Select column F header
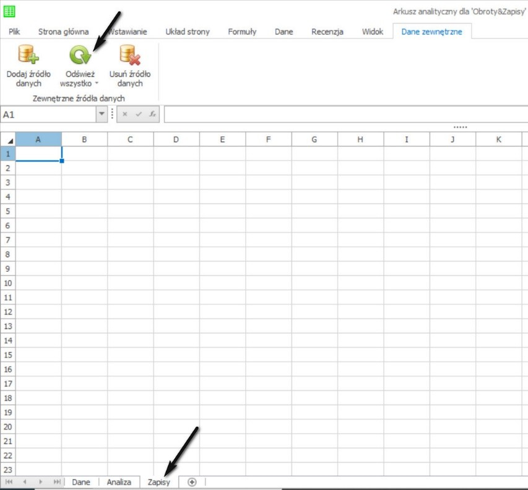Image resolution: width=528 pixels, height=490 pixels. (269, 139)
